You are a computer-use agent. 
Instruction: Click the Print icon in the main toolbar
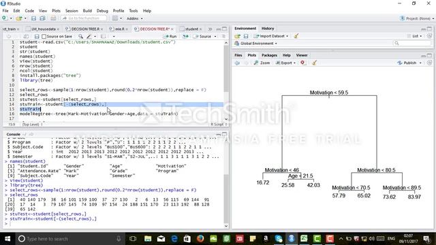pos(53,18)
